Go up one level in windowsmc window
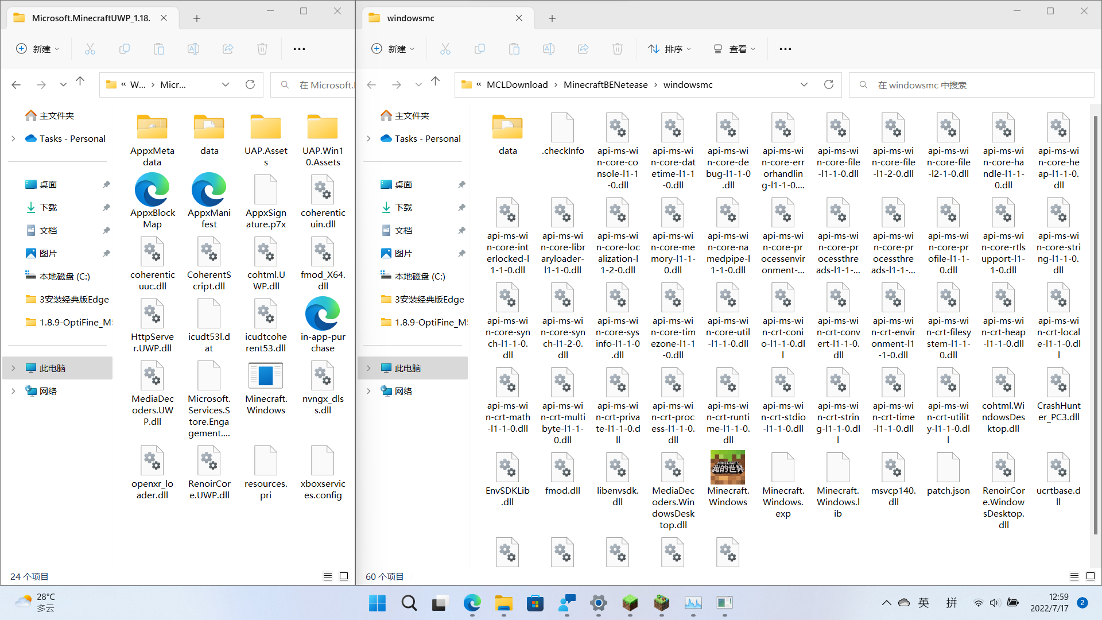Screen dimensions: 1102x620 point(436,82)
